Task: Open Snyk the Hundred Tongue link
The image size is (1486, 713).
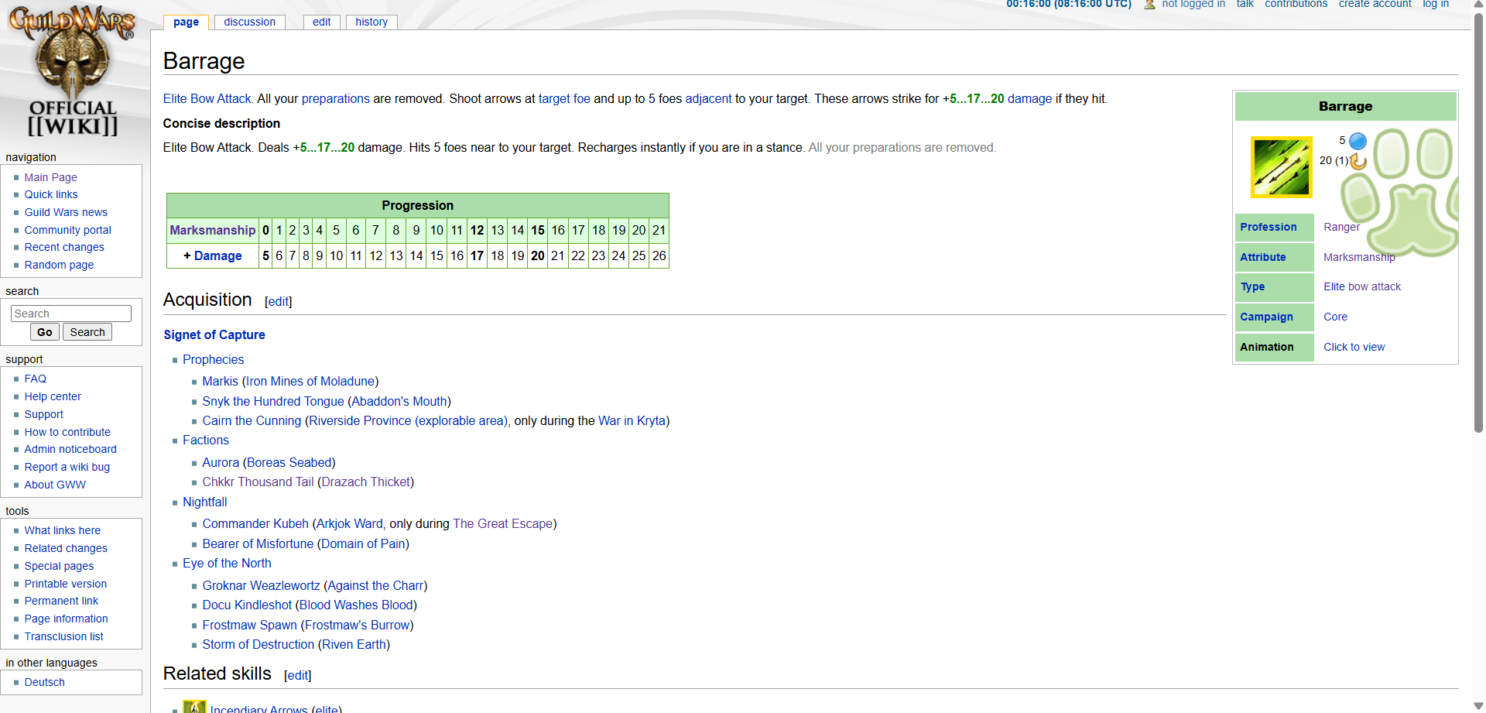Action: click(272, 401)
